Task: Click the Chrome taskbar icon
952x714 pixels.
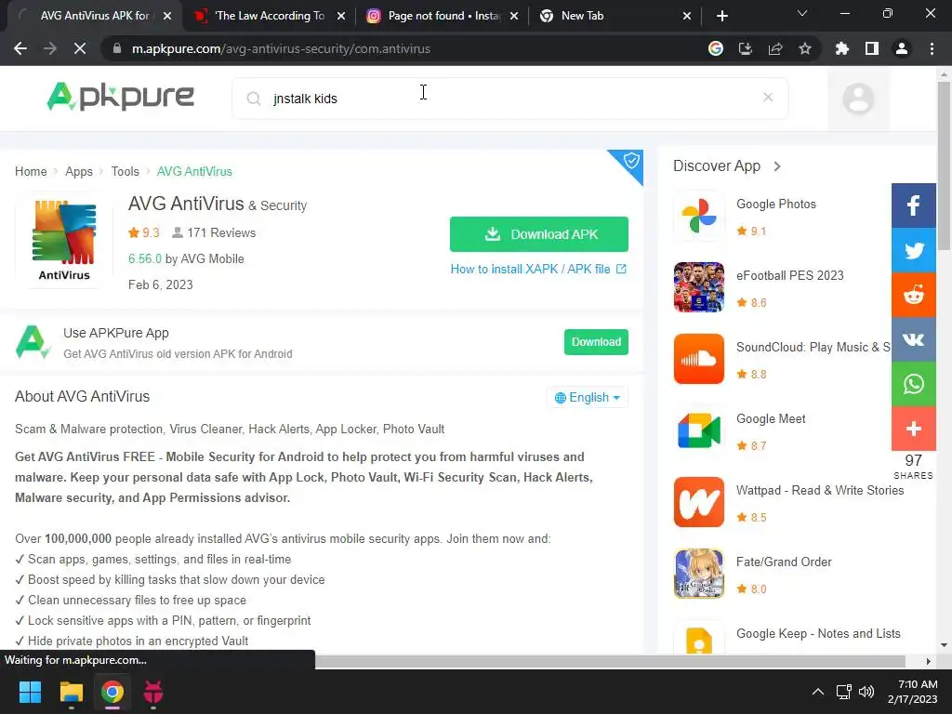Action: [x=112, y=692]
